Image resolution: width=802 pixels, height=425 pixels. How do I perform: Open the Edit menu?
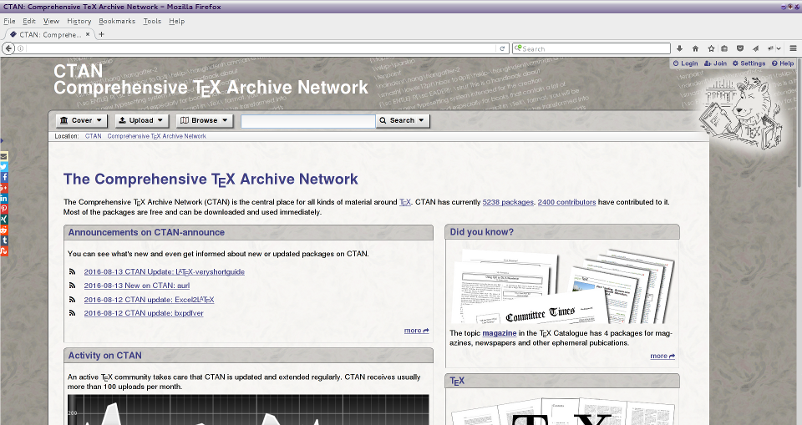pos(29,21)
